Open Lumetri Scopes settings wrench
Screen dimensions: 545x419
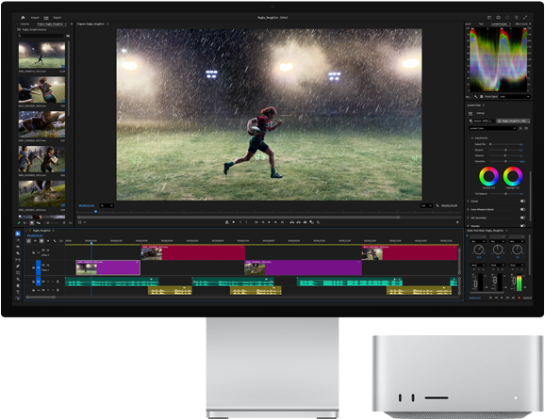pyautogui.click(x=476, y=96)
